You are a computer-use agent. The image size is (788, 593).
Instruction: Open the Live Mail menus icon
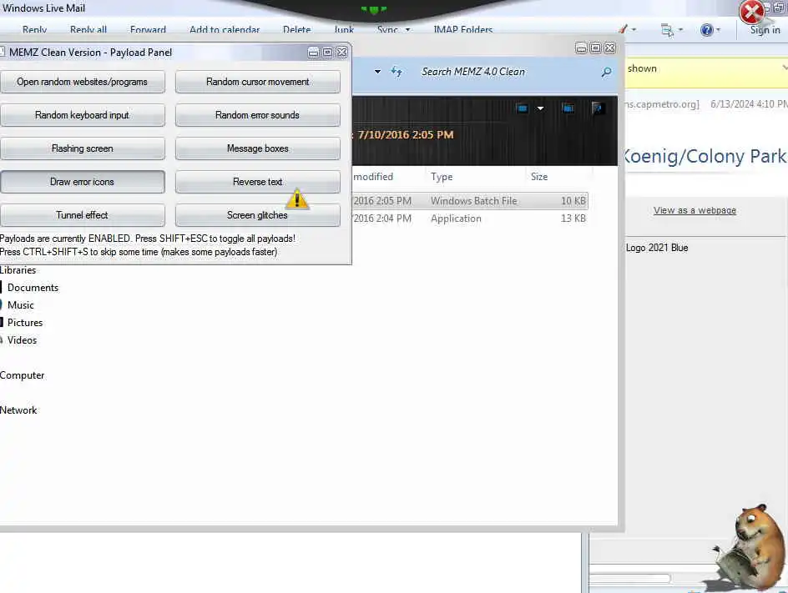pos(667,30)
